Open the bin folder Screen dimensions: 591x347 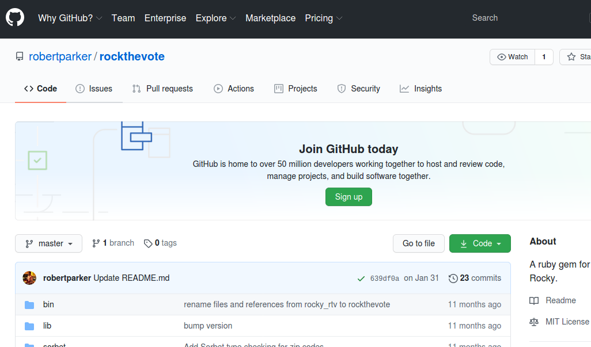coord(48,304)
